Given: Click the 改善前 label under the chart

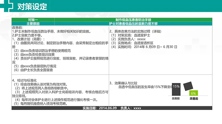Looking at the screenshot, I should 176,98.
